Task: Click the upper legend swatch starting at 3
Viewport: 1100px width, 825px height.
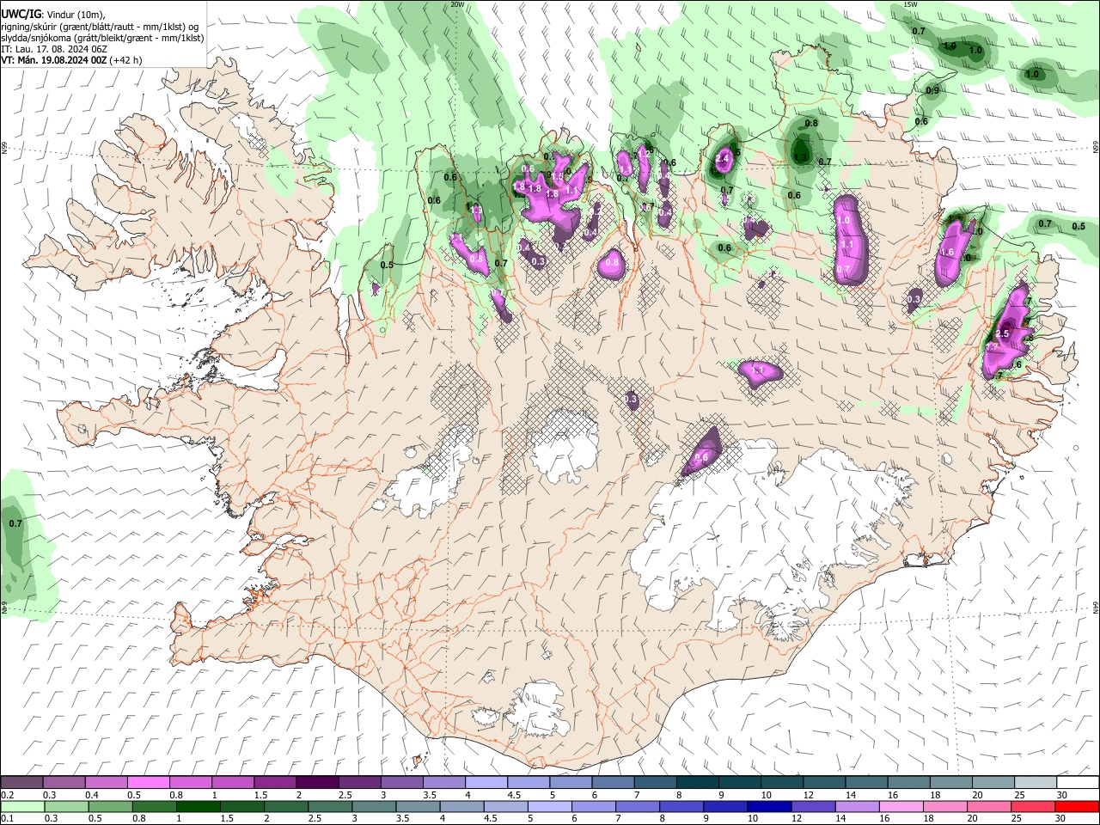Action: point(401,783)
